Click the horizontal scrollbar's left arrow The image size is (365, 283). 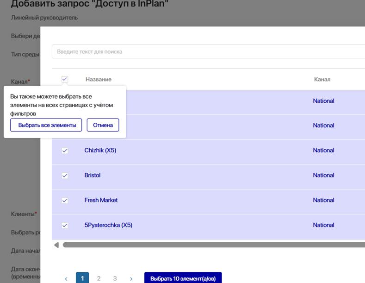(56, 245)
